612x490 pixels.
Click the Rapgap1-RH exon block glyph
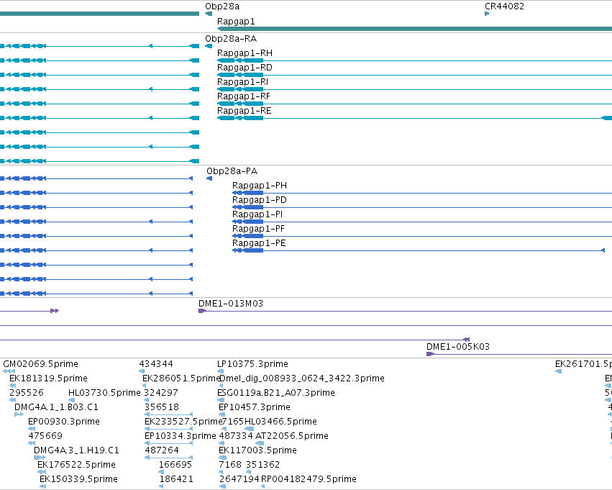pyautogui.click(x=240, y=60)
